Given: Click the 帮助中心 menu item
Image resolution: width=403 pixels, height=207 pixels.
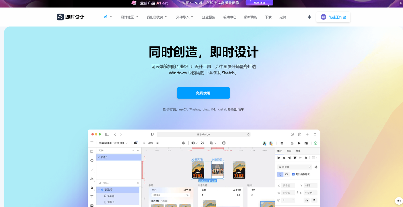Looking at the screenshot, I should [230, 17].
